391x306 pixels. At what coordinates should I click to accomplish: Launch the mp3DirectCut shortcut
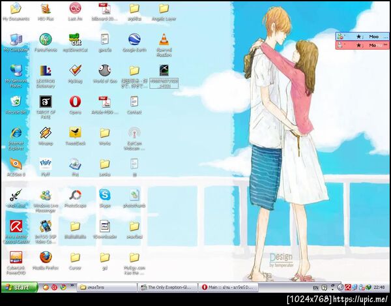(75, 42)
